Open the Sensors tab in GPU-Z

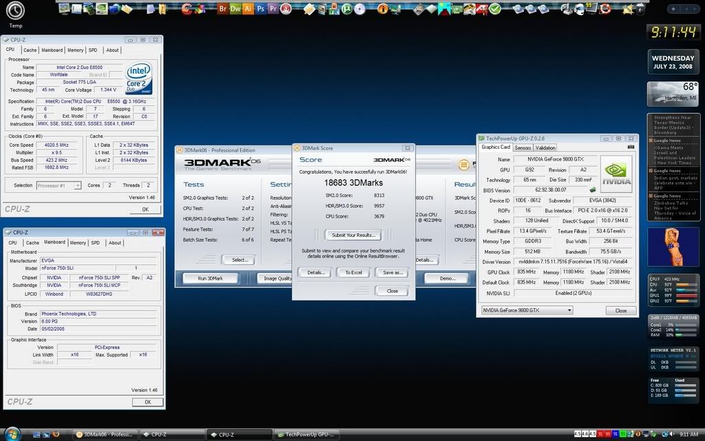pyautogui.click(x=523, y=147)
